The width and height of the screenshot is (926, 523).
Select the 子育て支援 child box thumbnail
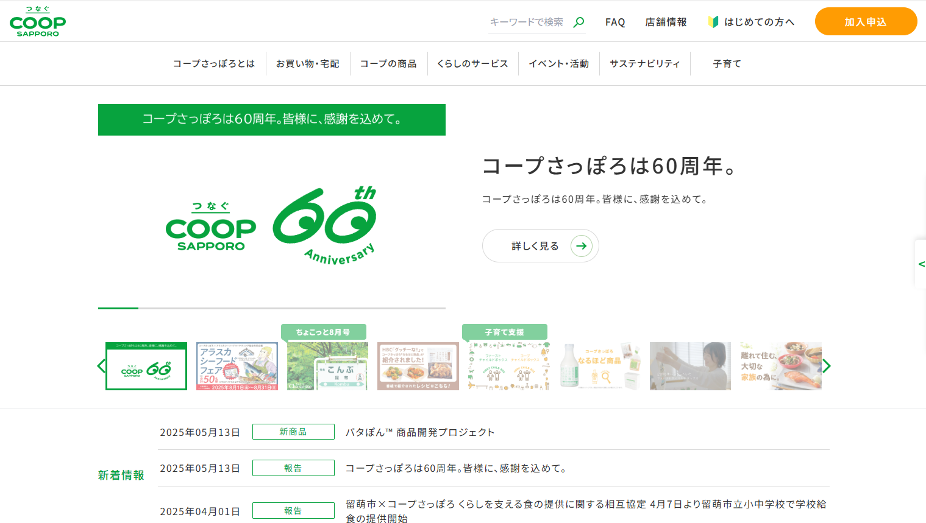509,366
